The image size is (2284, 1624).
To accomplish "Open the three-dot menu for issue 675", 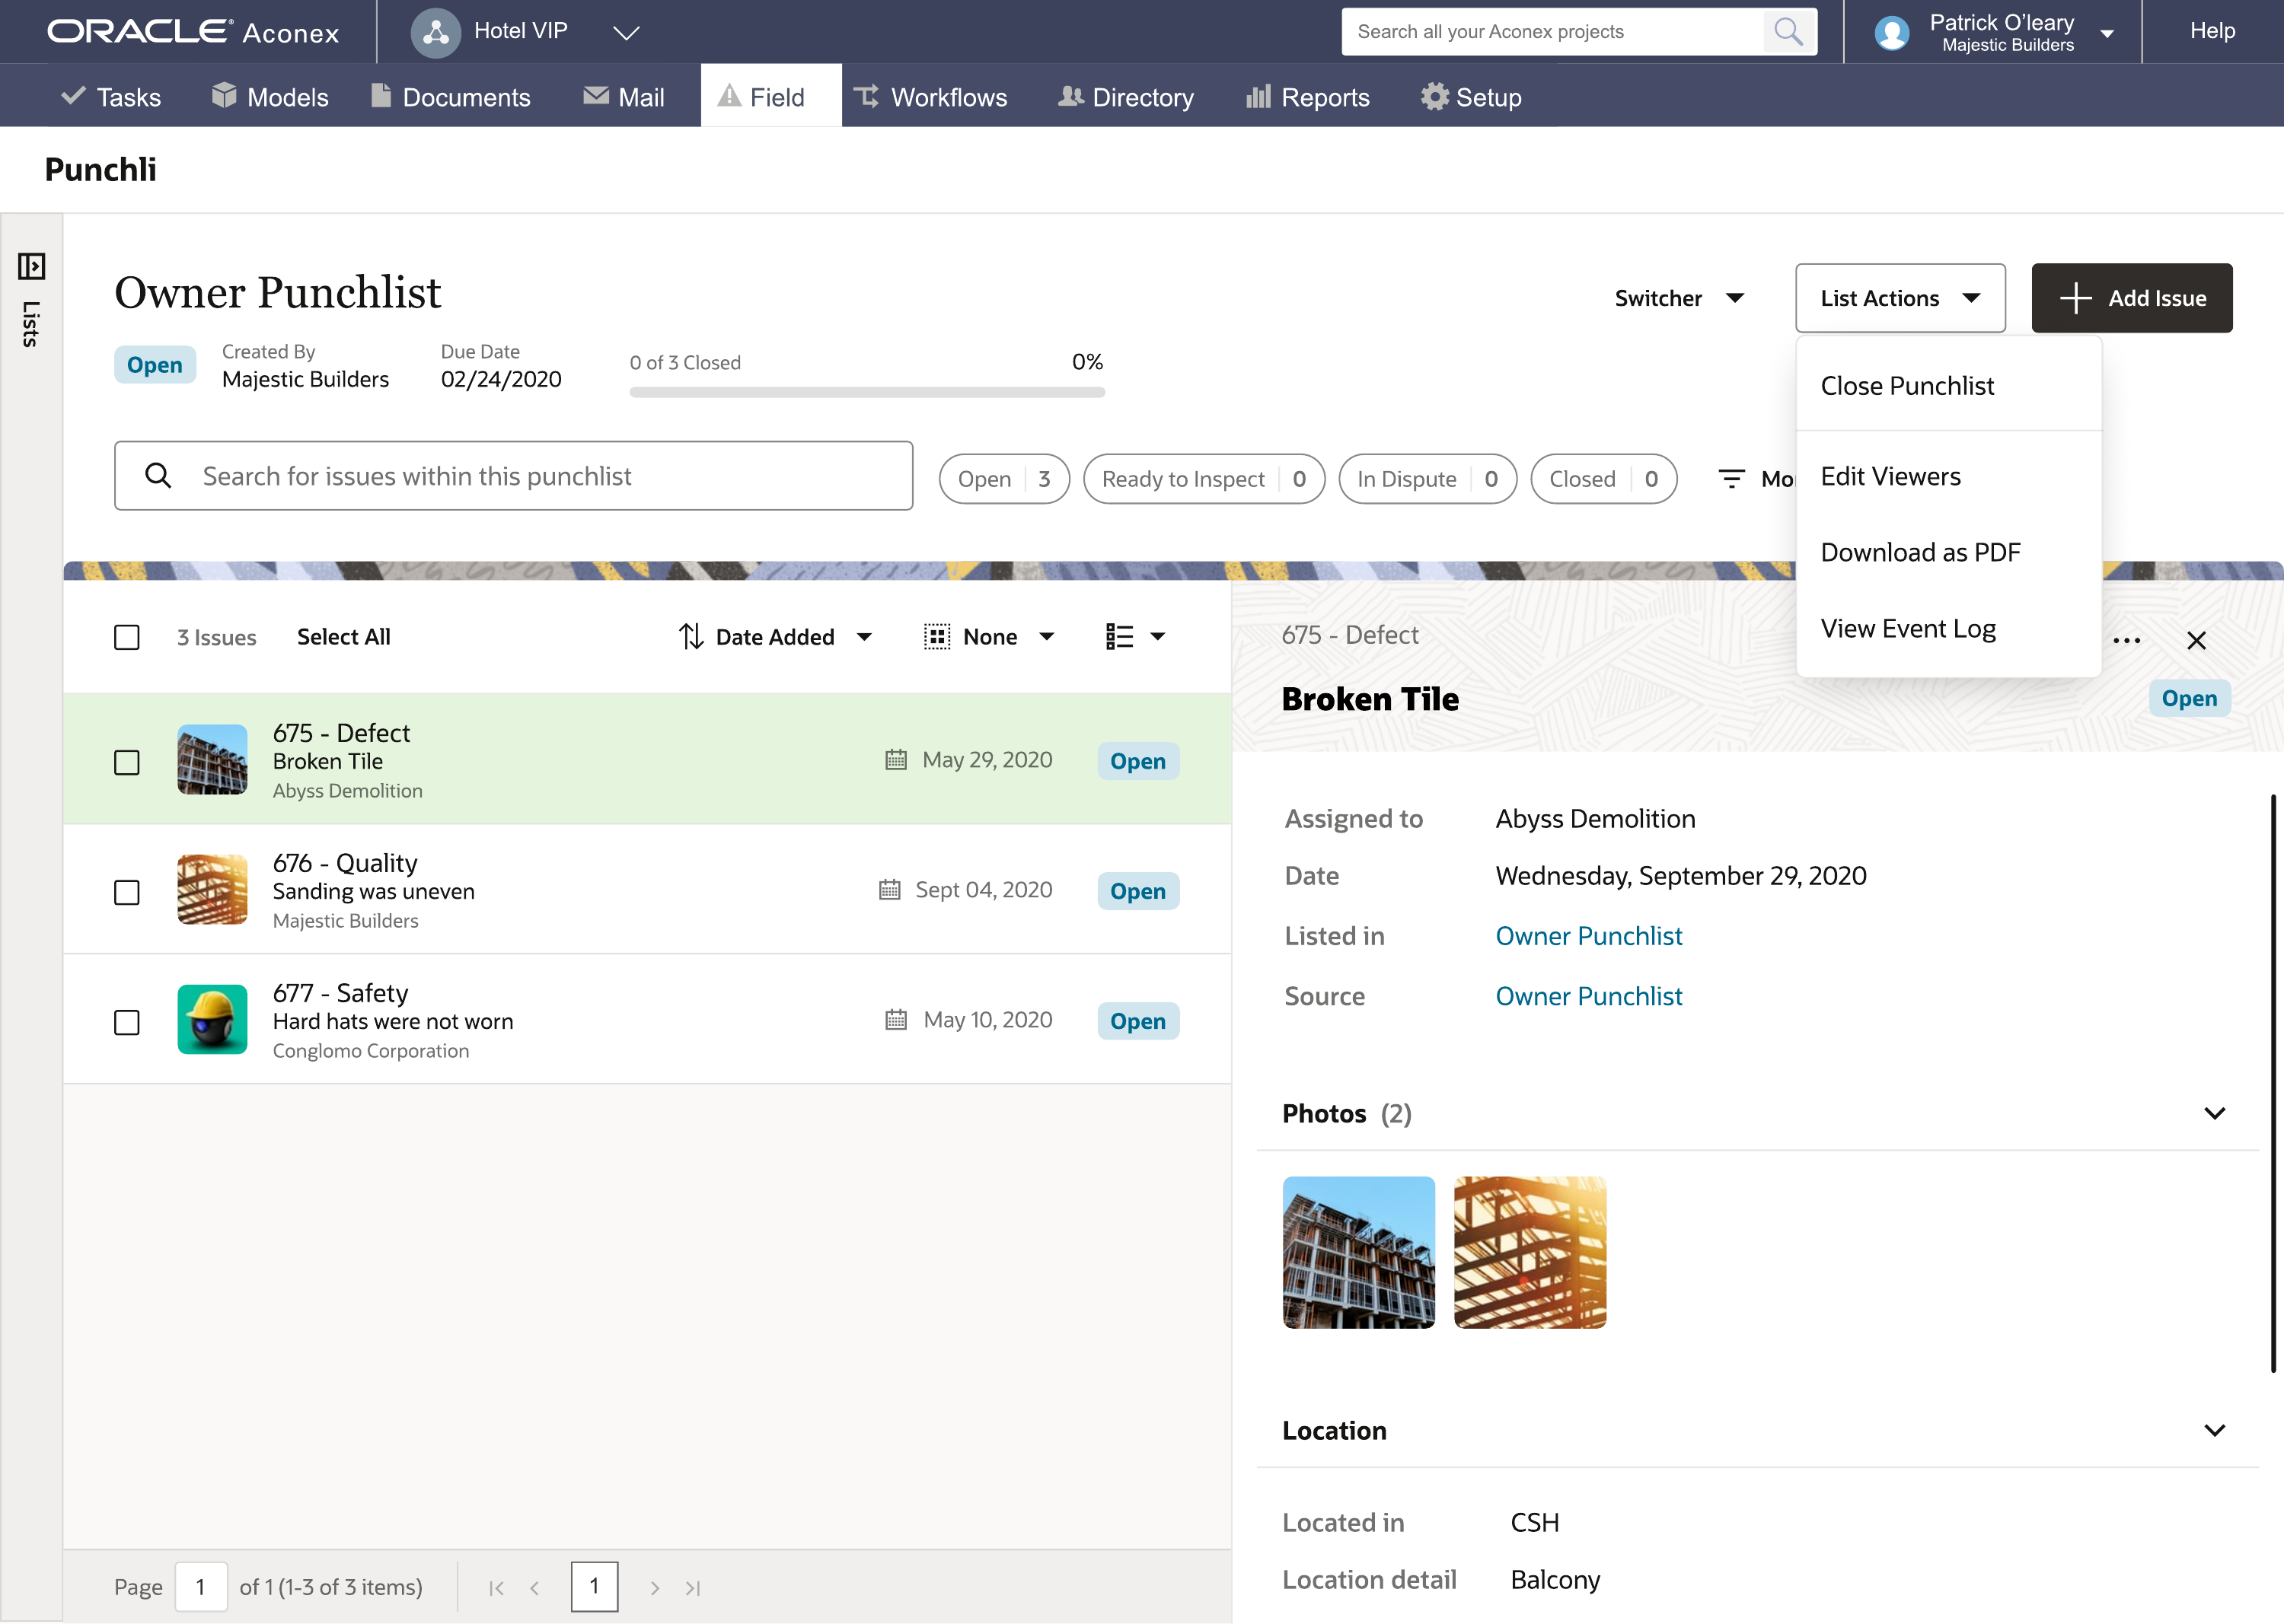I will point(2126,641).
